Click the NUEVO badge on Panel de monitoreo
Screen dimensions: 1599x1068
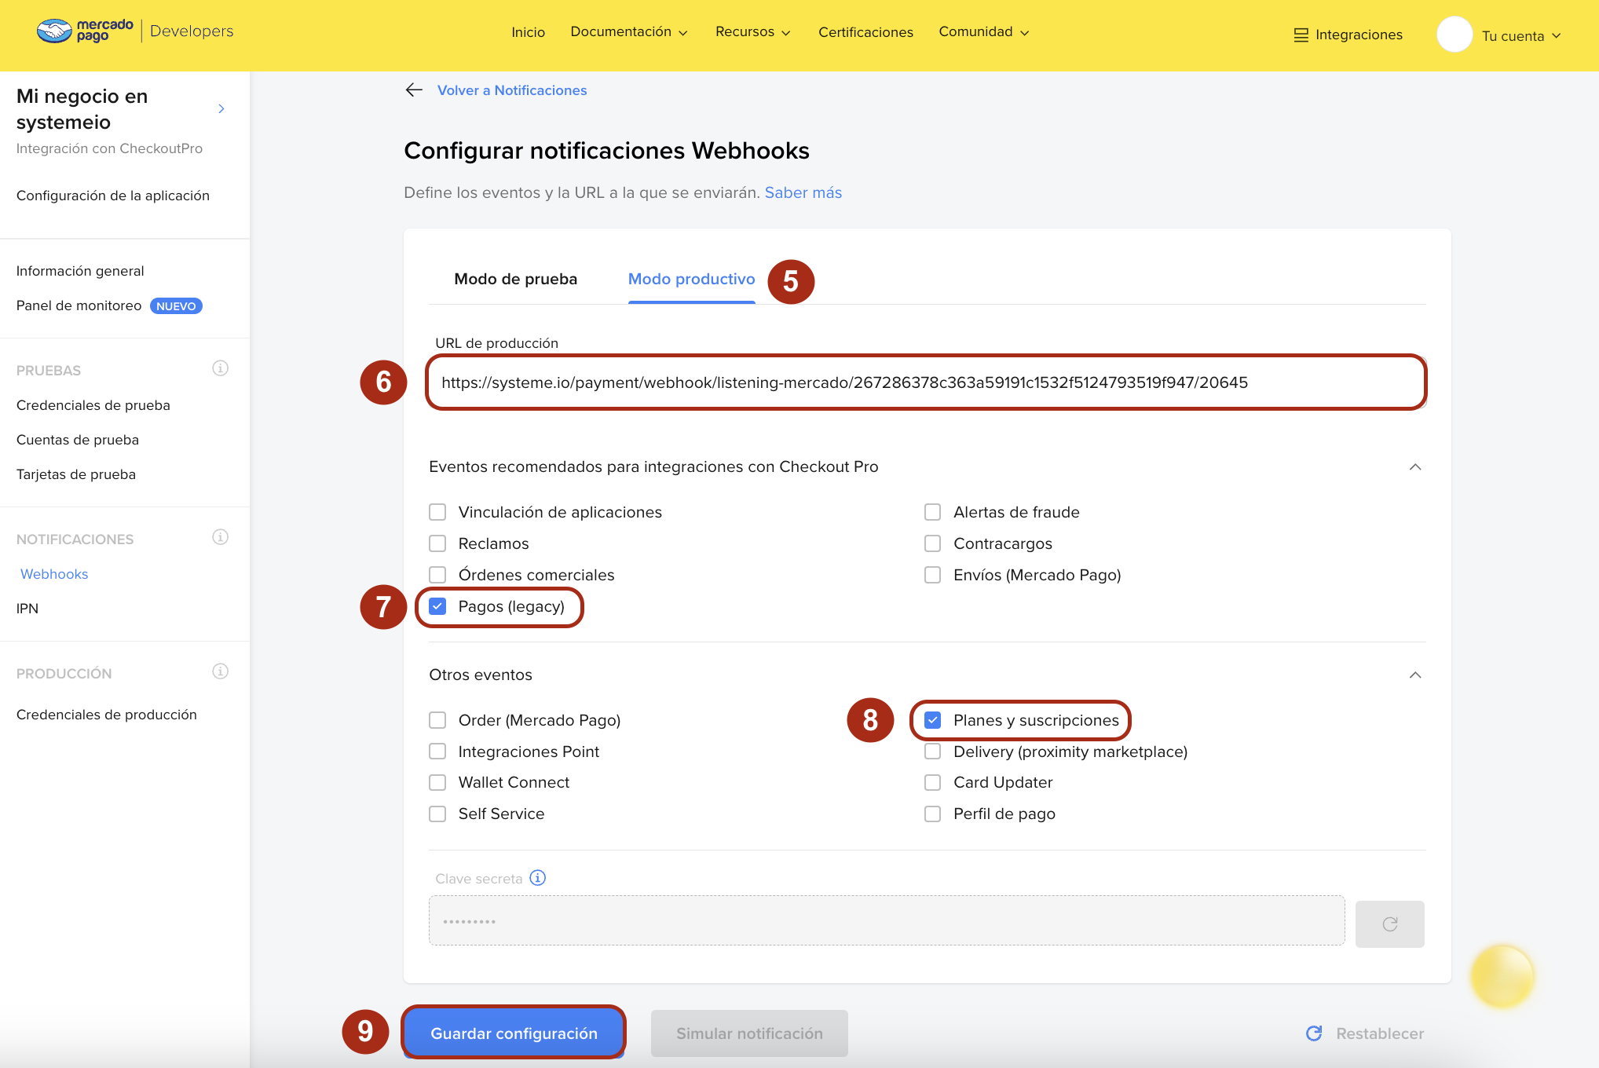click(176, 306)
